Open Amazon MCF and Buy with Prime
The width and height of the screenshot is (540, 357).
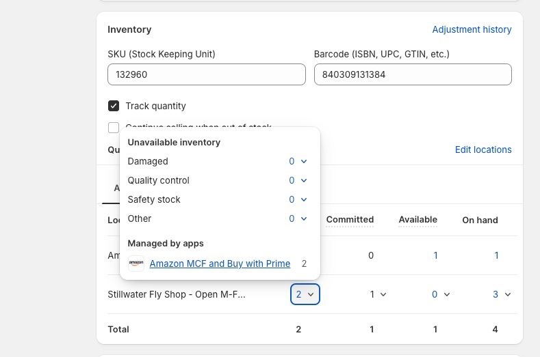[220, 263]
